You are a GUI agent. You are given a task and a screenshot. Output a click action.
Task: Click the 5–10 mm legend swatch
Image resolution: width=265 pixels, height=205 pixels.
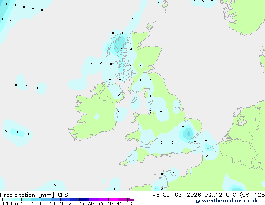[x=46, y=200]
